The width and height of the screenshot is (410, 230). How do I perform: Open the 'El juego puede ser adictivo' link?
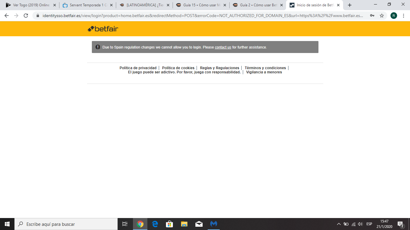184,72
